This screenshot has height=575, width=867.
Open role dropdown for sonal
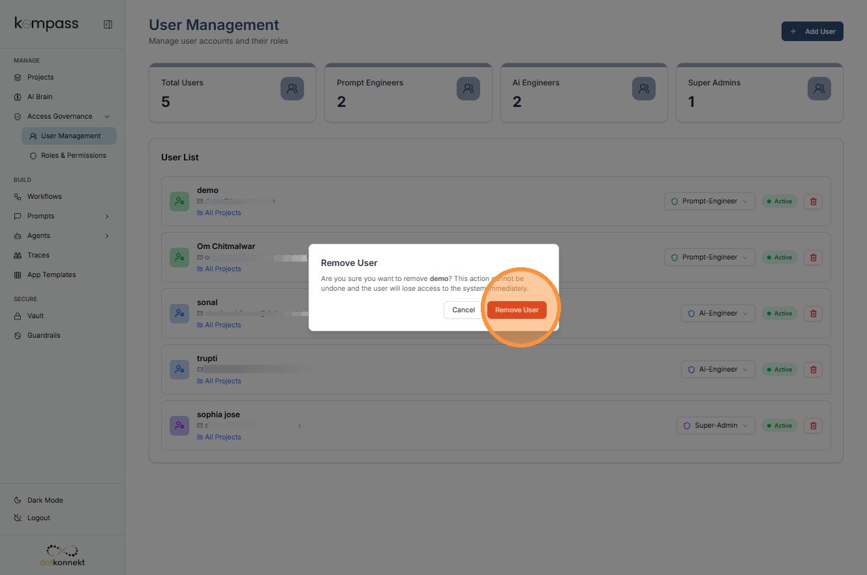click(x=718, y=313)
